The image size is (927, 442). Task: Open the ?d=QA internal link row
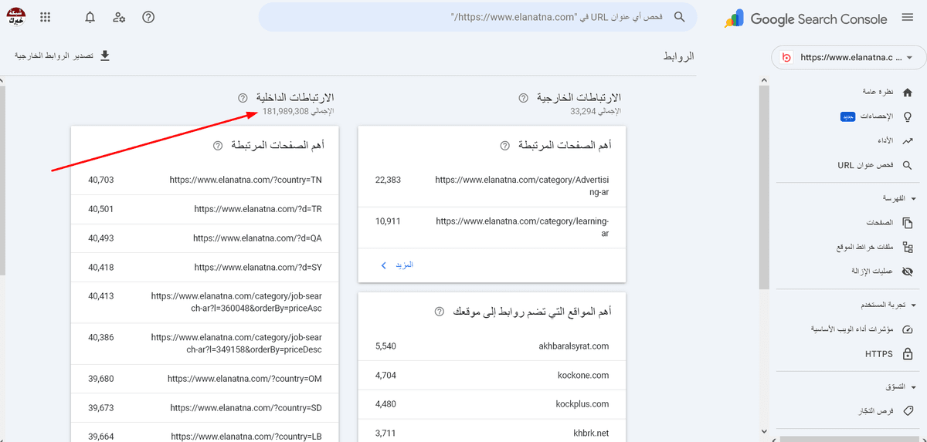[205, 238]
